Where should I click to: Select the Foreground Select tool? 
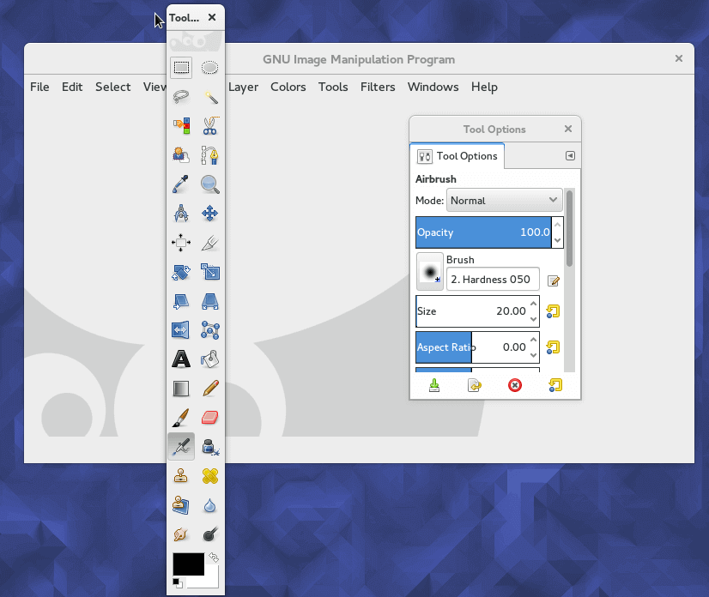coord(181,155)
